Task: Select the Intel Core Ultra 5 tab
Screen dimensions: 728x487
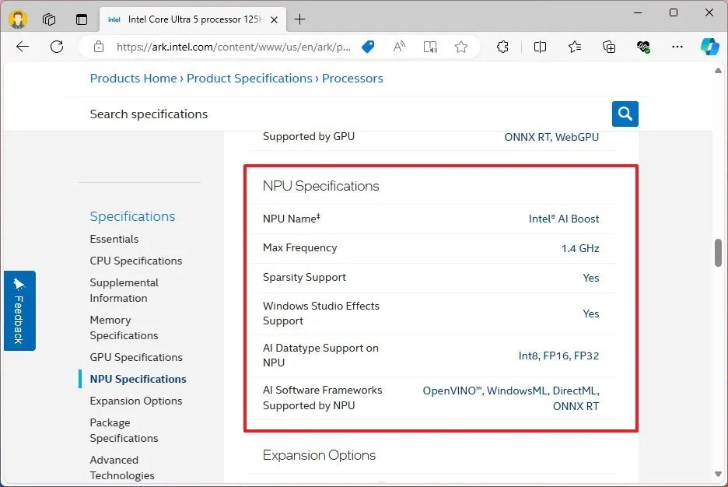Action: point(193,19)
